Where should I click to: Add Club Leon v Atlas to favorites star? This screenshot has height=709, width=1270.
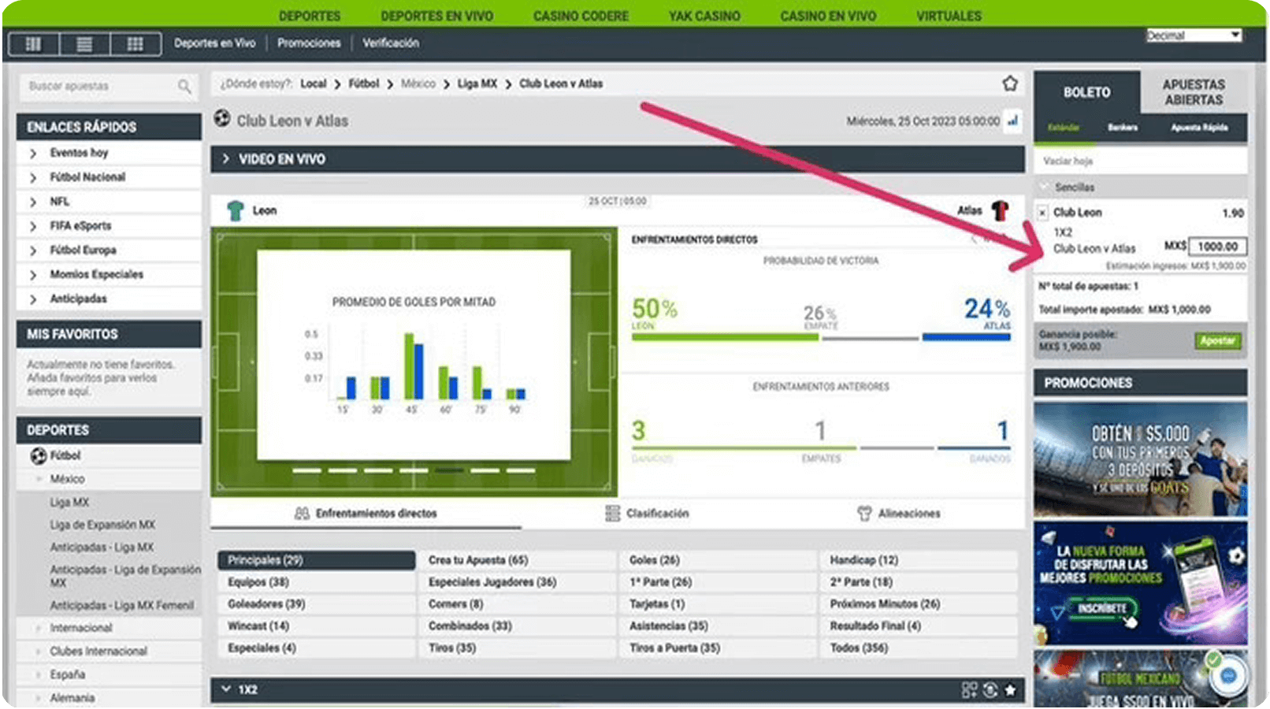tap(1010, 84)
